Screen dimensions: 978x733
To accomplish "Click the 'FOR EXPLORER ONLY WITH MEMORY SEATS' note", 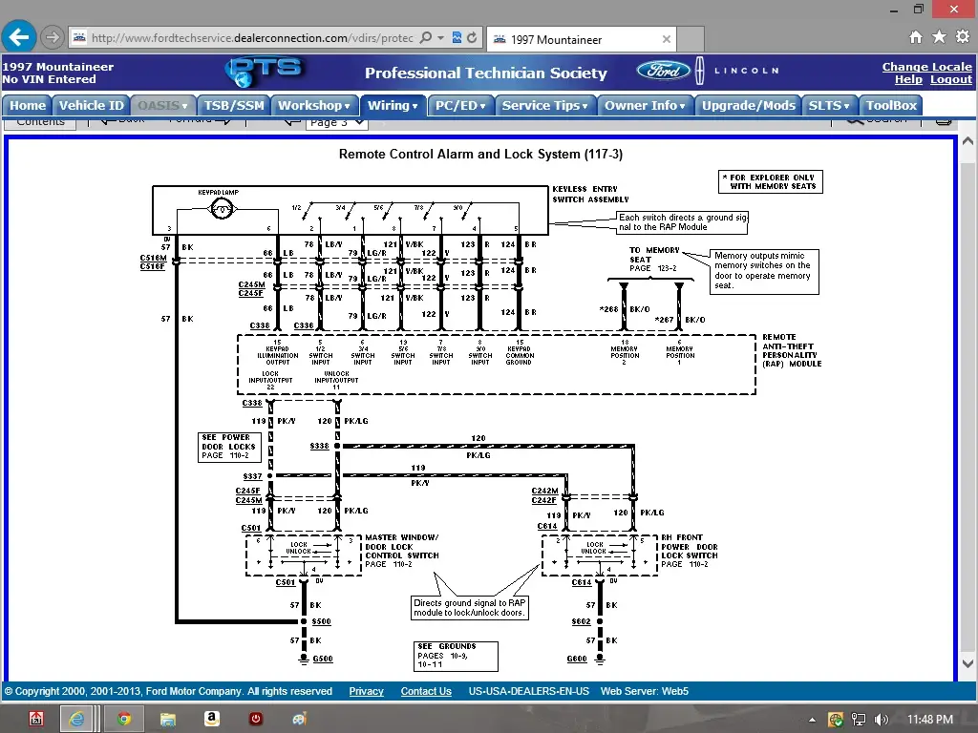I will [x=771, y=181].
